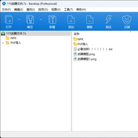This screenshot has width=138, height=138.
Task: Open the 文件(F) menu
Action: [6, 9]
